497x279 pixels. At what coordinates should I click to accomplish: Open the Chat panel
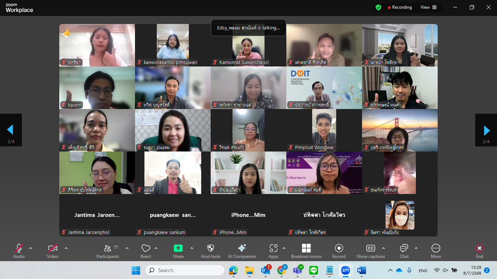click(404, 251)
